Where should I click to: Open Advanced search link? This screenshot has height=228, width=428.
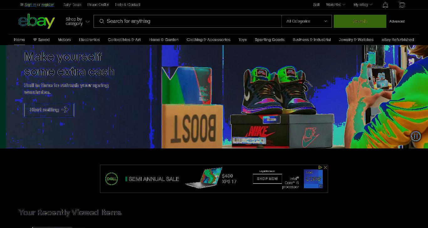[x=397, y=21]
